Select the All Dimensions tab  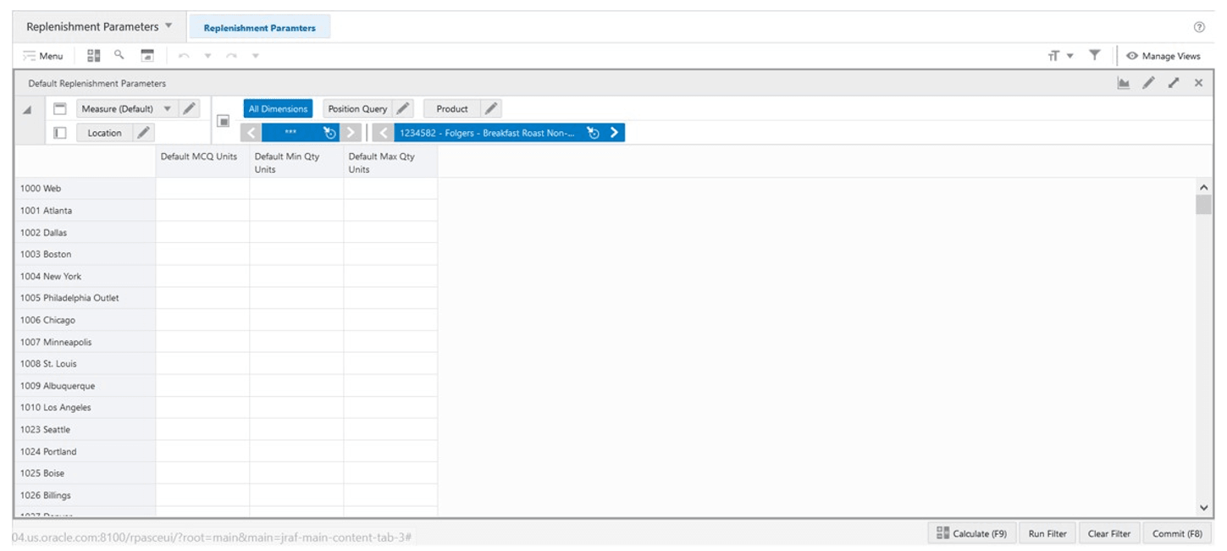278,108
